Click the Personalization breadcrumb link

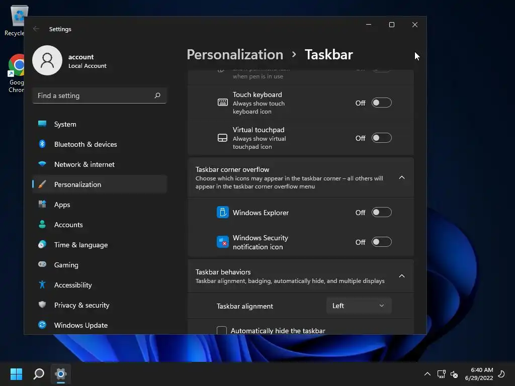(x=235, y=54)
